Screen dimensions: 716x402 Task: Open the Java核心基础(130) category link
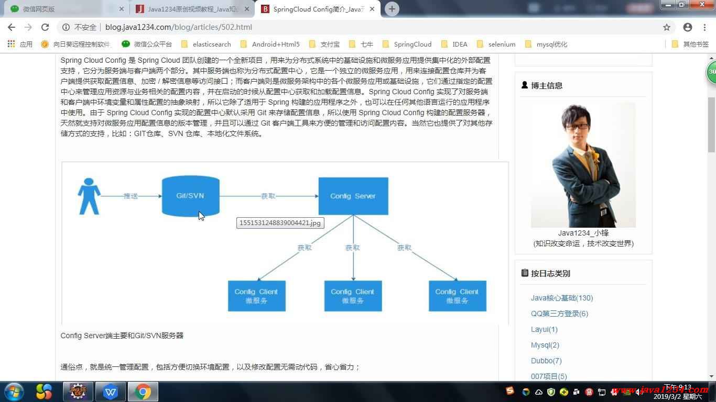(562, 298)
